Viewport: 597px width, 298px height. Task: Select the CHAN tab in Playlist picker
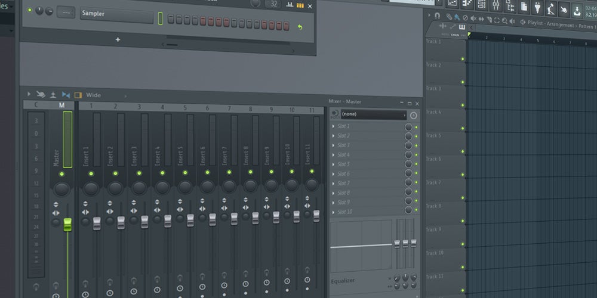point(454,35)
